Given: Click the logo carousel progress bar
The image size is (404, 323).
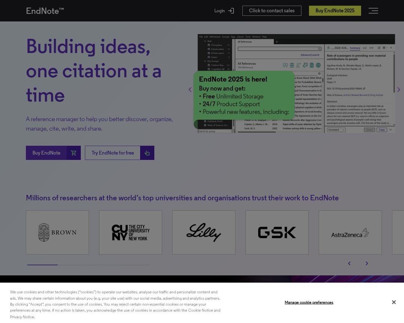Looking at the screenshot, I should (x=88, y=265).
